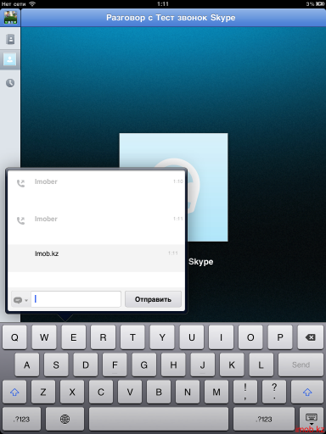Switch to numbers with left .?123 key
Viewport: 326px width, 434px height.
21,419
